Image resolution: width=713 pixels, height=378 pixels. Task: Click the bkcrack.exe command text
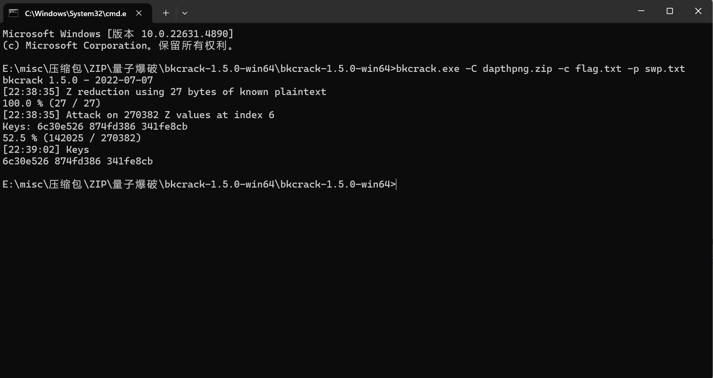(428, 69)
